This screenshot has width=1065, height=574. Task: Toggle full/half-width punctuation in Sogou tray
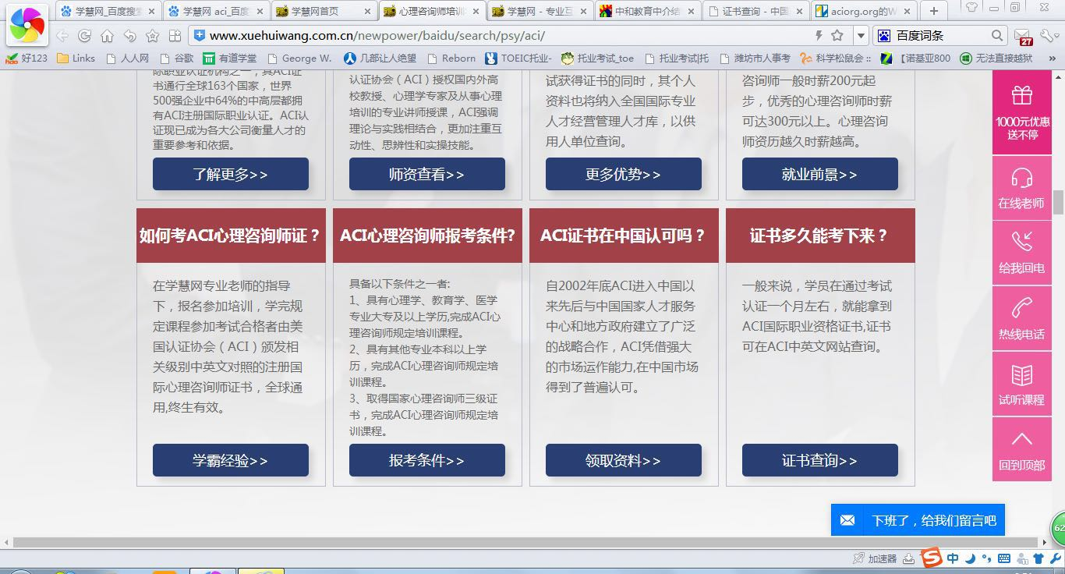click(x=988, y=558)
